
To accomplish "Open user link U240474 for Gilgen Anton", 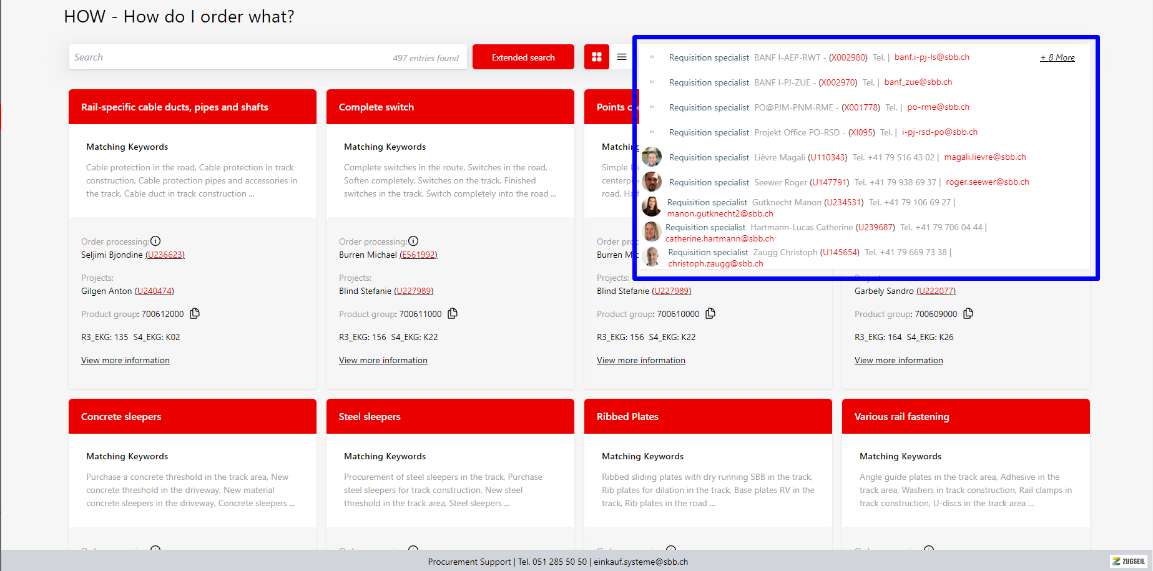I will point(154,291).
